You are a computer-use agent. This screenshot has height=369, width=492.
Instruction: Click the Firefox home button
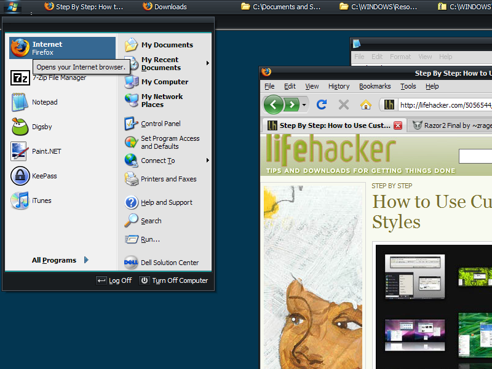(x=365, y=105)
